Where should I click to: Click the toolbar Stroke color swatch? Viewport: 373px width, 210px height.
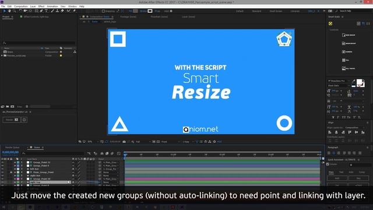tap(150, 11)
